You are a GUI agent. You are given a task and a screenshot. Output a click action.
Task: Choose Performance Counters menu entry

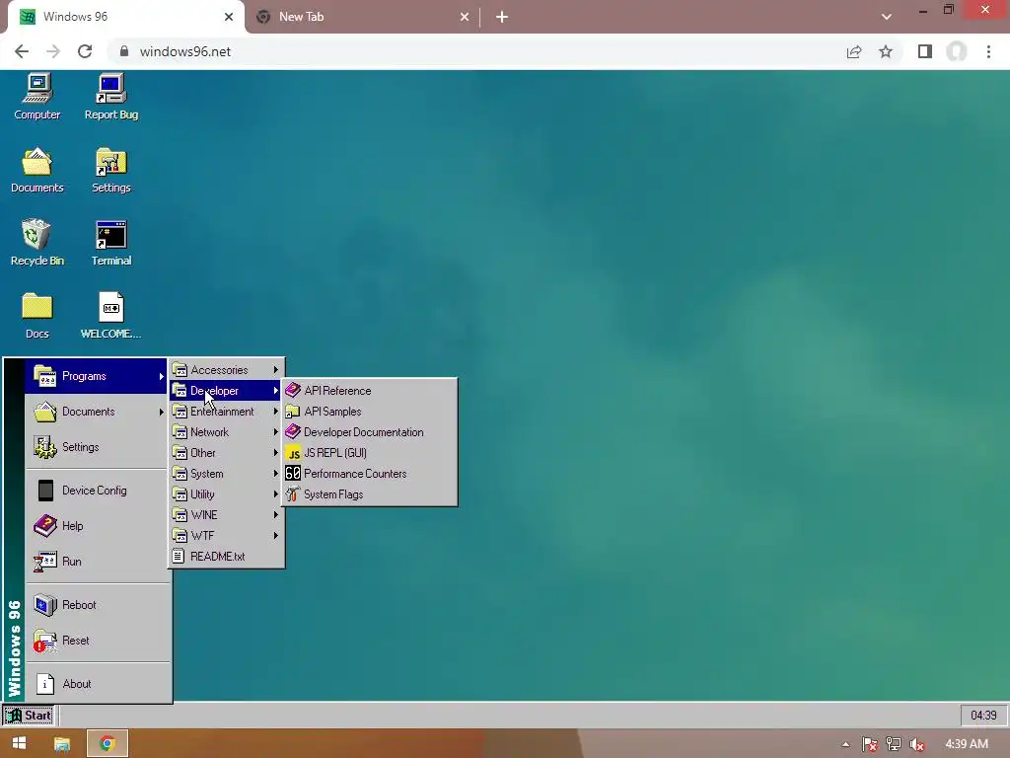(x=370, y=473)
